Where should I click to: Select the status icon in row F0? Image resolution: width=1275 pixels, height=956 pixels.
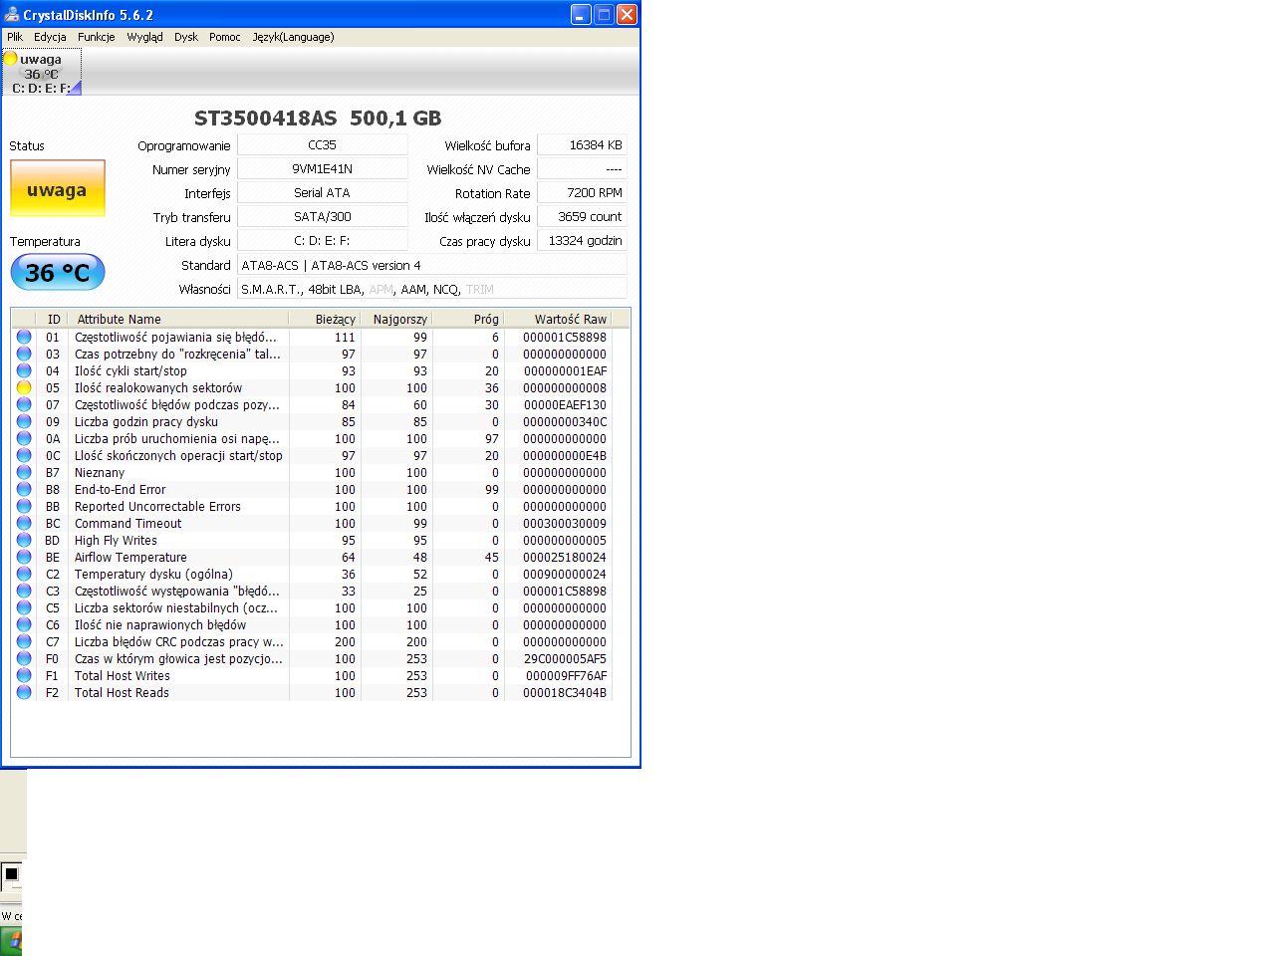[24, 659]
